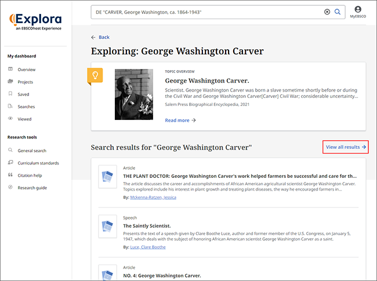Click the TOPIC OVERVIEW label
Viewport: 377px width, 281px height.
click(x=180, y=72)
